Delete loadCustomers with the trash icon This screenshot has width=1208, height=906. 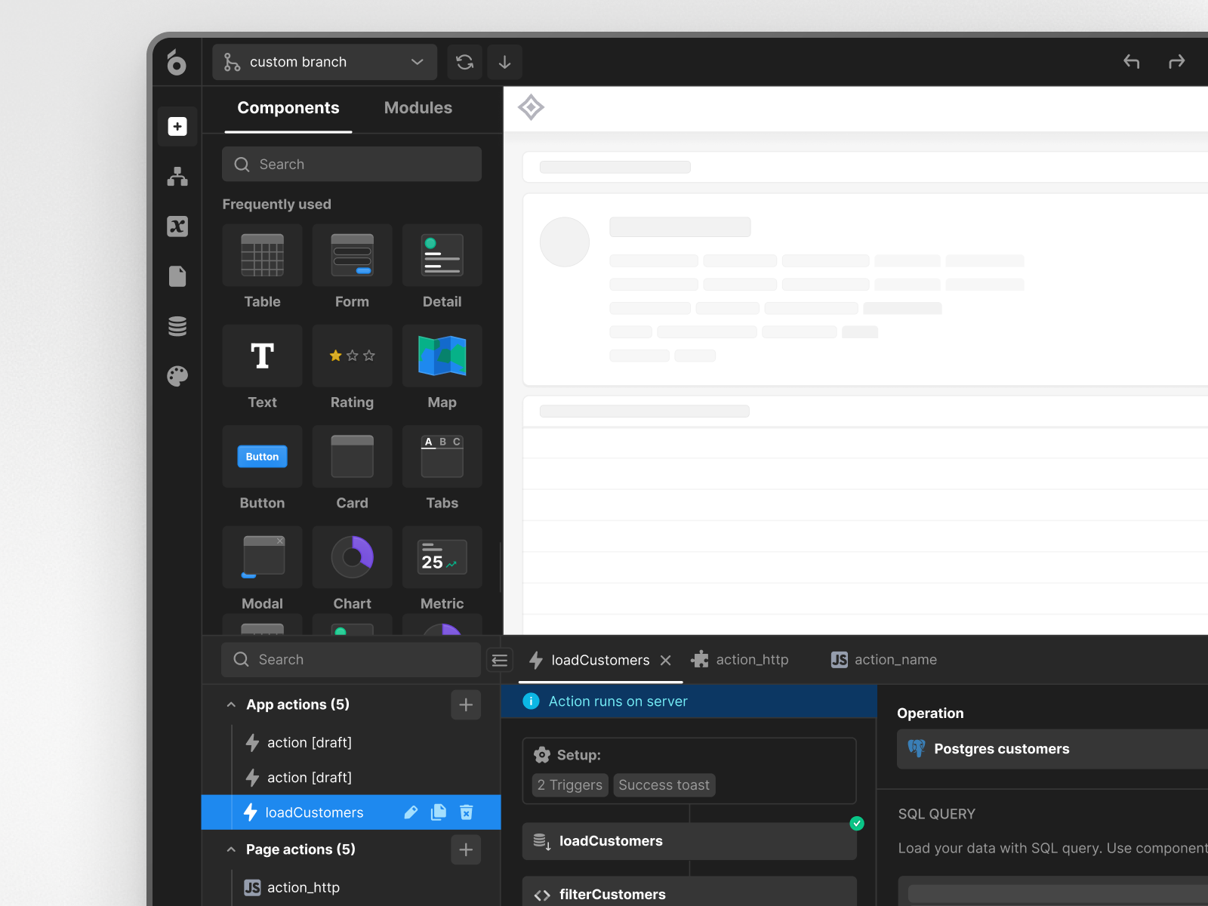(467, 812)
